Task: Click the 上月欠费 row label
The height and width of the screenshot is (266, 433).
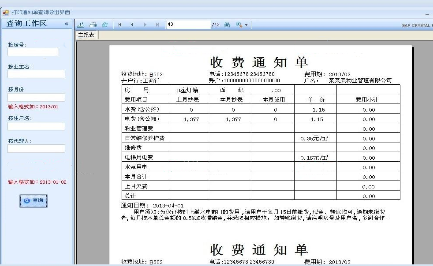Action: tap(136, 186)
